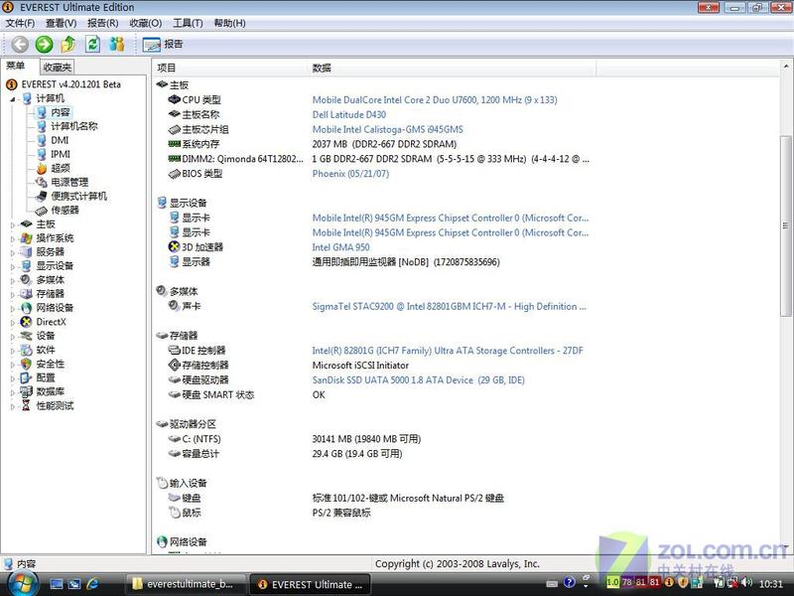Open the 帮助(H) menu
The image size is (794, 596).
point(229,23)
